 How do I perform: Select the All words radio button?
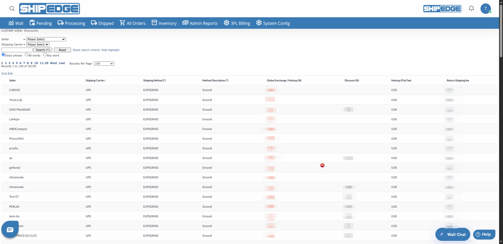pos(26,55)
